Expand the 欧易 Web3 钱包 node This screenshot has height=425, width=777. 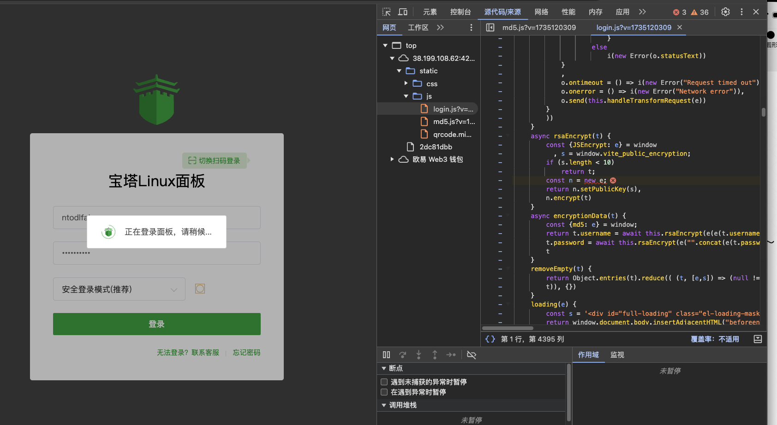[x=392, y=159]
